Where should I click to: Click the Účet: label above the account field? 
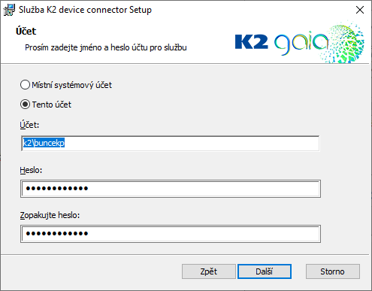(29, 125)
